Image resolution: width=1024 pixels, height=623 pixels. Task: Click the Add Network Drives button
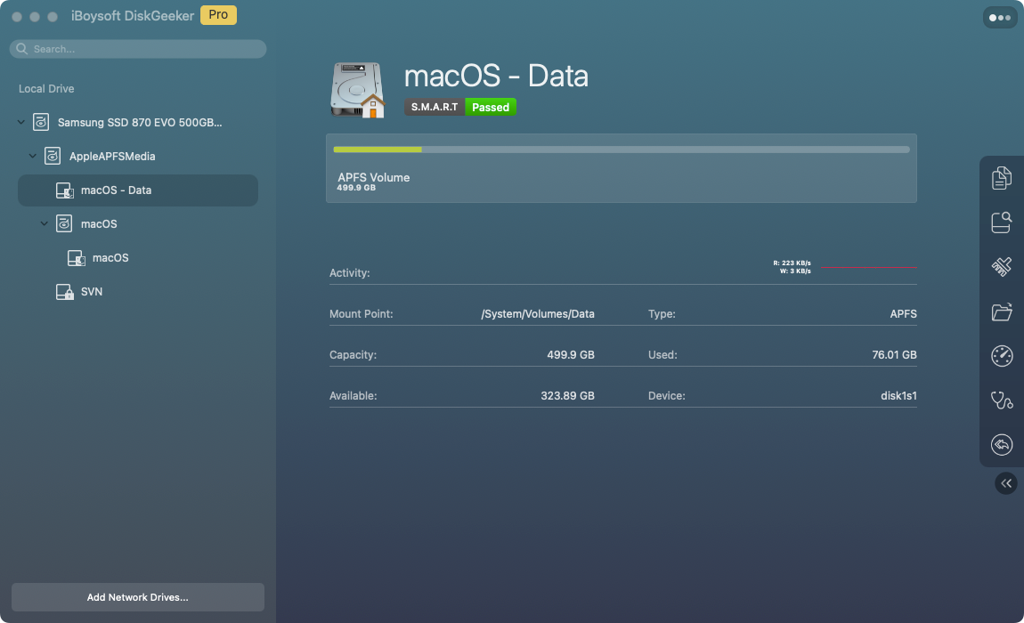pyautogui.click(x=138, y=597)
